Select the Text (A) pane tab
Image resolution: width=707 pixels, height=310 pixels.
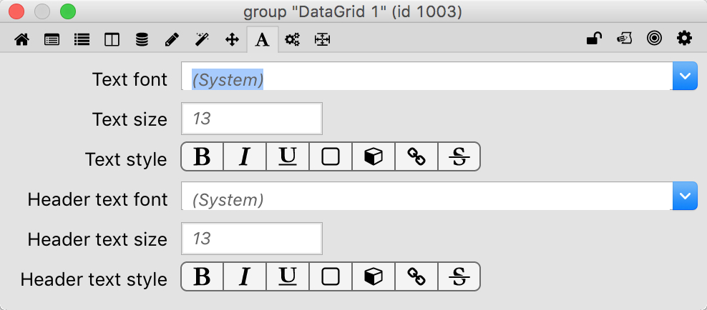click(263, 39)
